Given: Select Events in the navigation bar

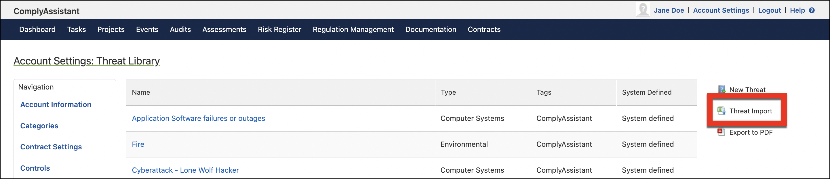Looking at the screenshot, I should tap(147, 29).
